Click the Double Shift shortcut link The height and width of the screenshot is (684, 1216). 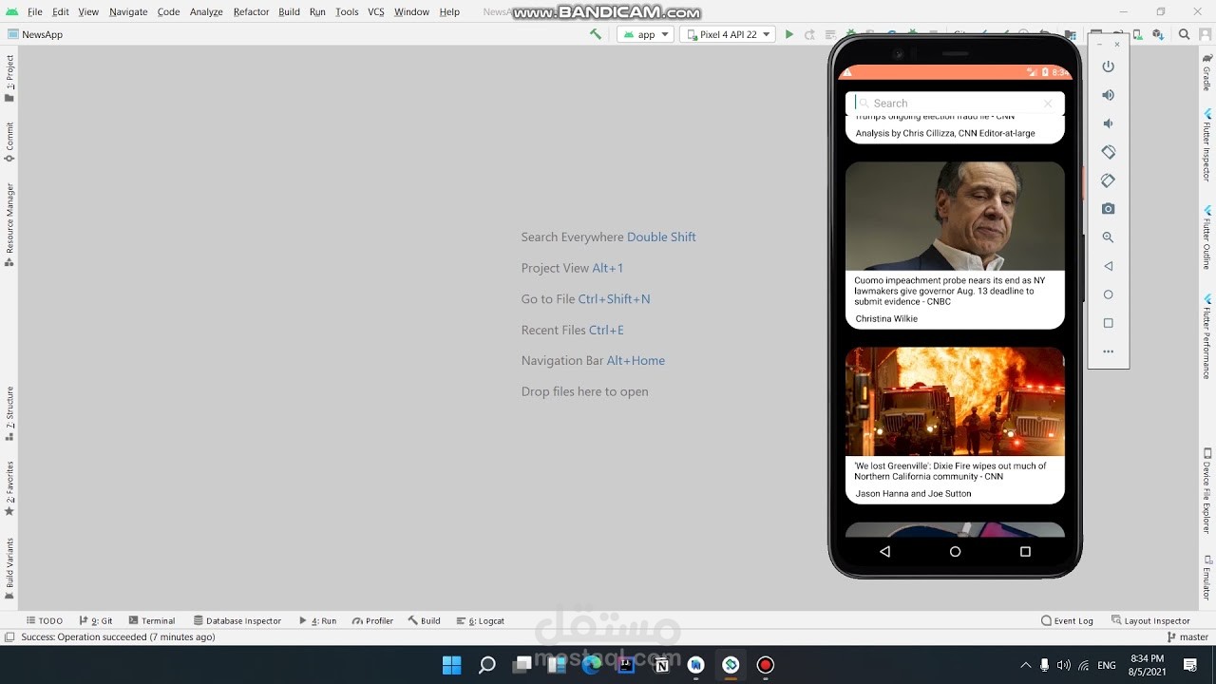point(661,237)
